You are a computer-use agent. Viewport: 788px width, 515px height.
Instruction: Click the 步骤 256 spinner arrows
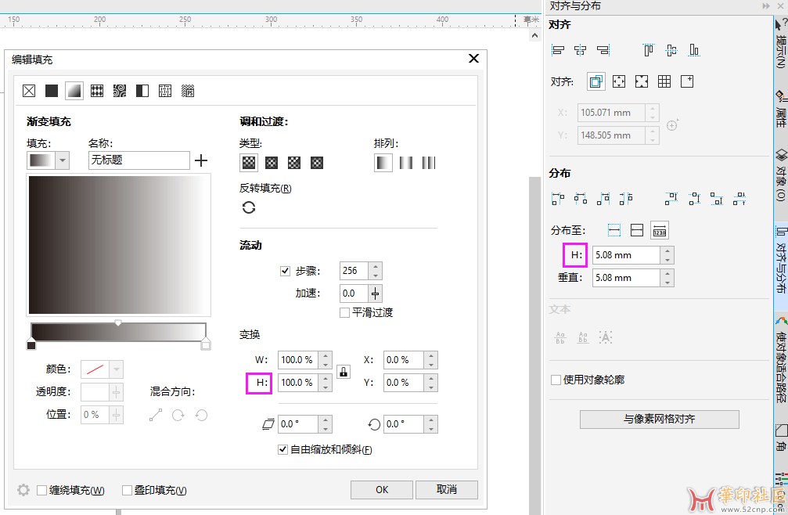click(376, 271)
